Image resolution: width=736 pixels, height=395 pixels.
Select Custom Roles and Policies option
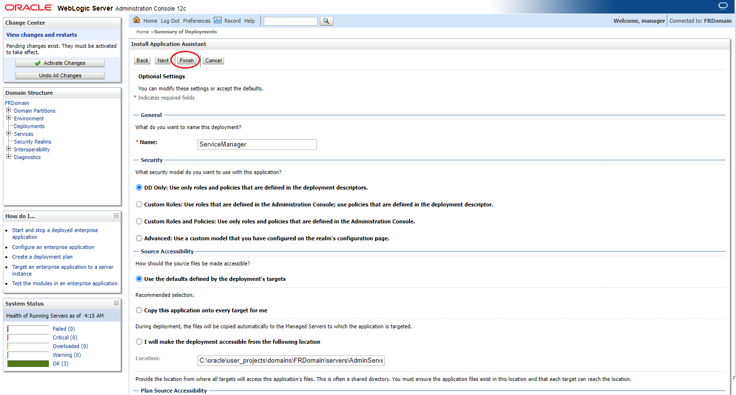tap(139, 221)
